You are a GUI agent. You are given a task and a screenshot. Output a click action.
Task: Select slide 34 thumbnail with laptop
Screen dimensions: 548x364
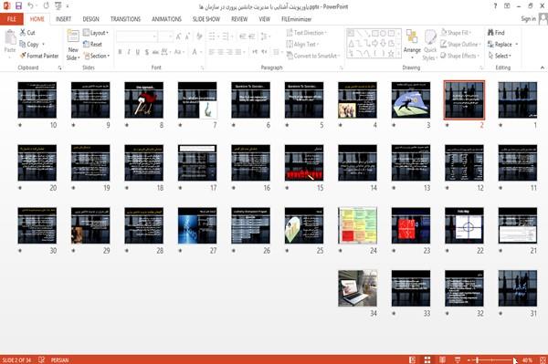click(x=357, y=288)
